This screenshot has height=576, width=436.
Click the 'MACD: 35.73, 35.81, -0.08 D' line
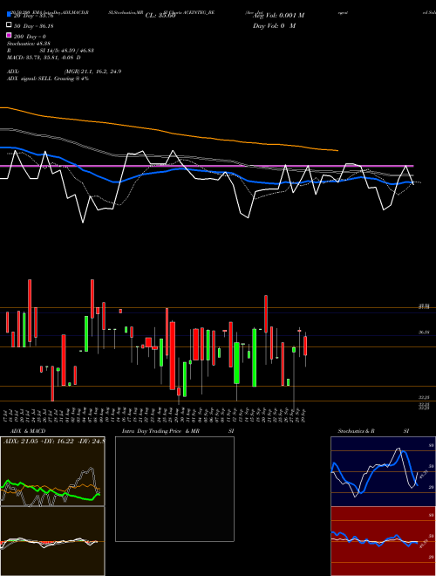point(44,58)
